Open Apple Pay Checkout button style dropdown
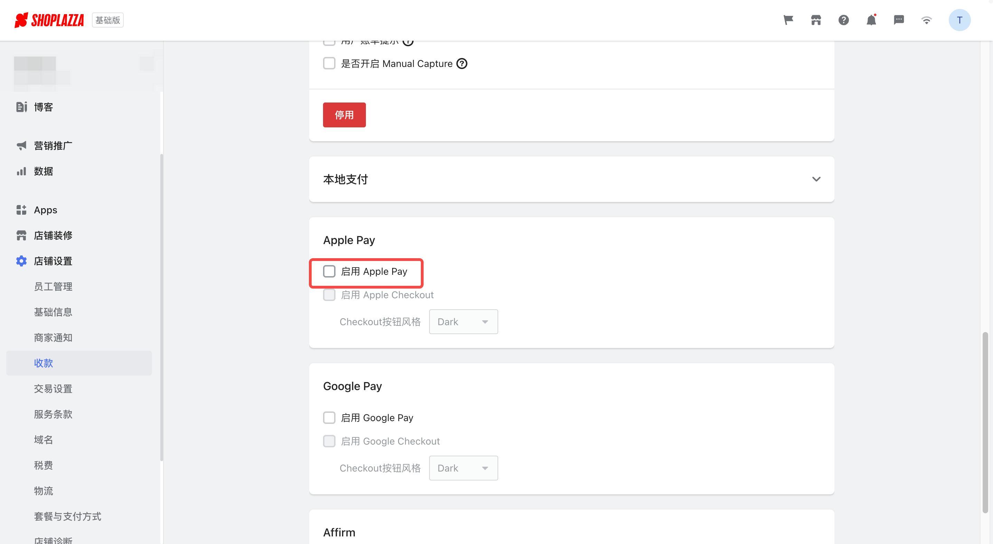 (x=463, y=322)
